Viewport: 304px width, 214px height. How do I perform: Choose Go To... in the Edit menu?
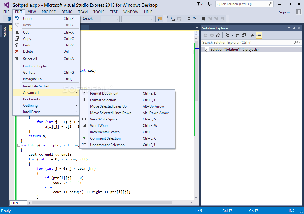point(46,73)
